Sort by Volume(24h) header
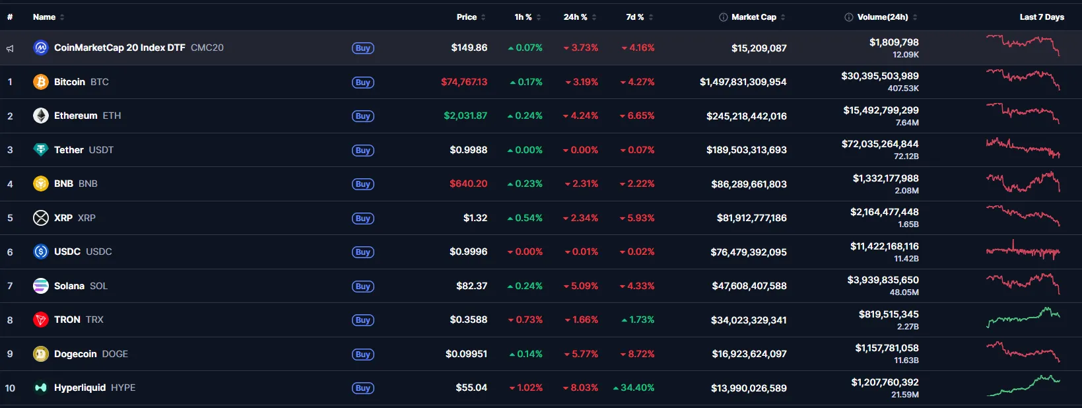This screenshot has width=1082, height=408. tap(887, 17)
